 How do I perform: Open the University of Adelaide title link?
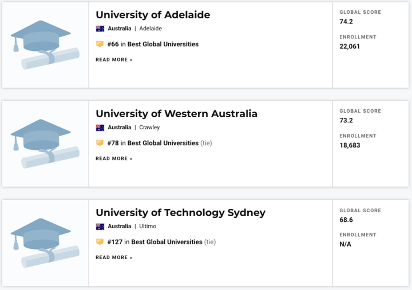pos(153,15)
